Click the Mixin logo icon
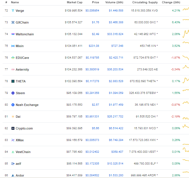The height and width of the screenshot is (178, 189). click(x=13, y=46)
